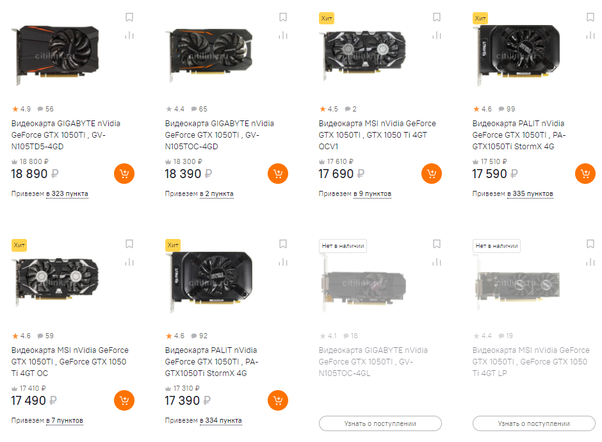Expand "в 7 пунктов" delivery points
The image size is (602, 442).
64,421
